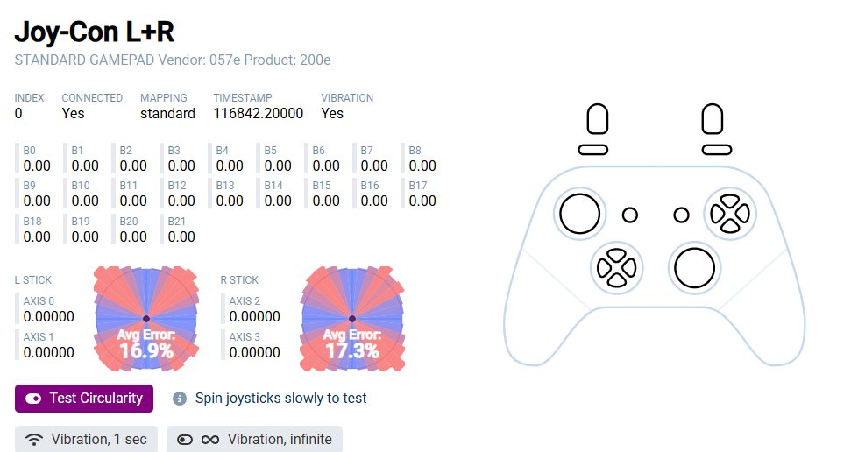Click the Joy-Con L+R heading
Viewport: 851px width, 452px height.
click(95, 32)
